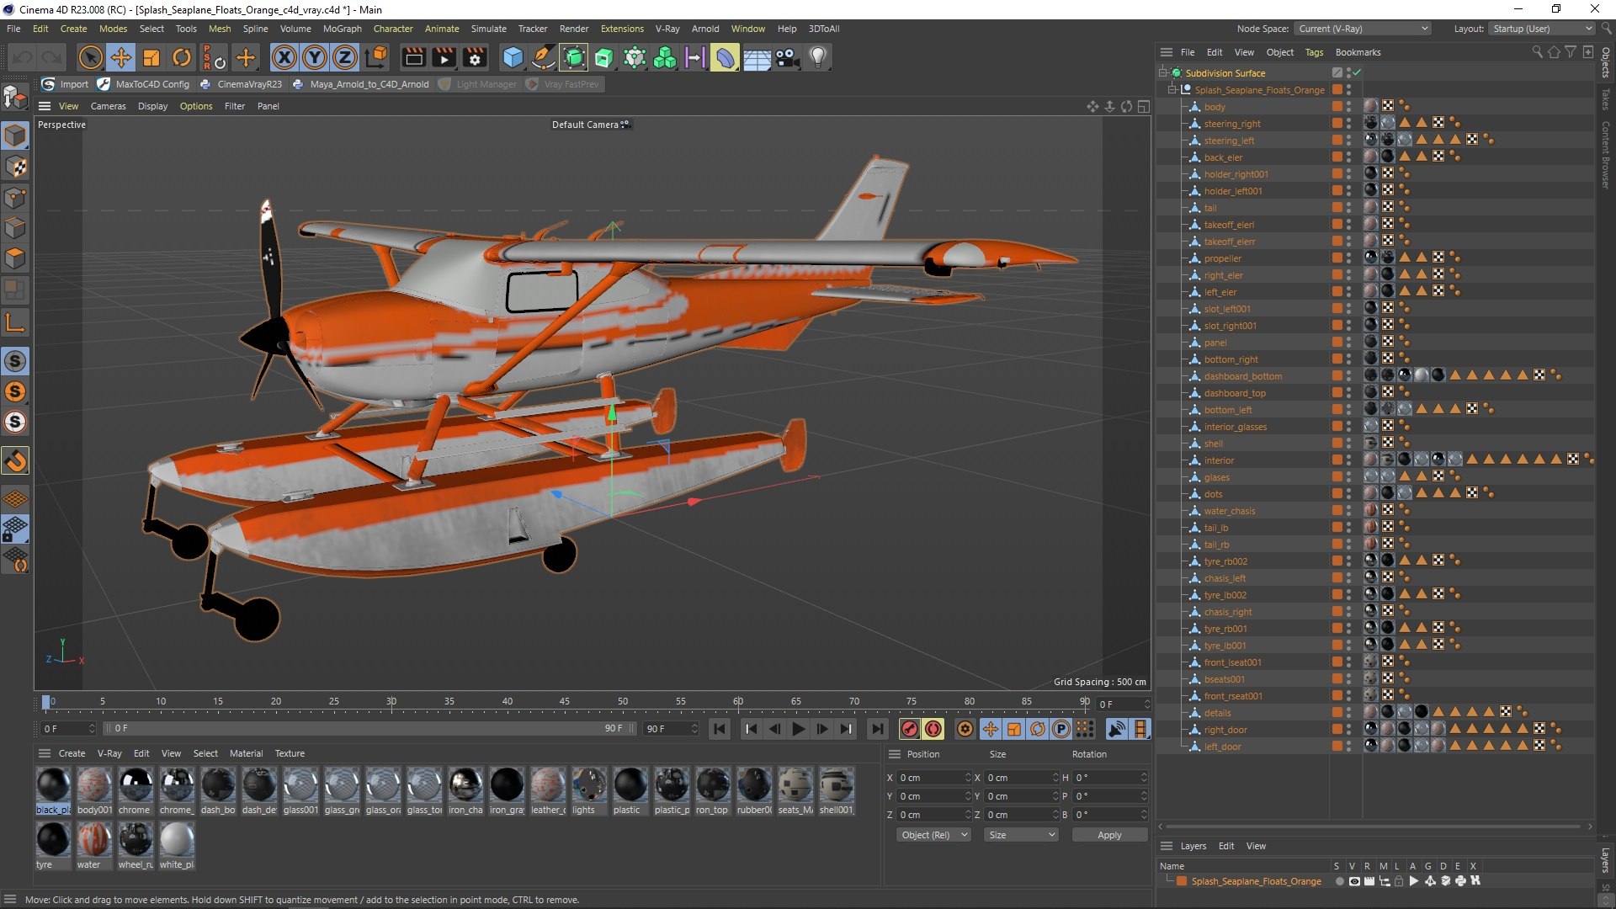This screenshot has height=909, width=1616.
Task: Open the Simulate menu
Action: pos(488,29)
